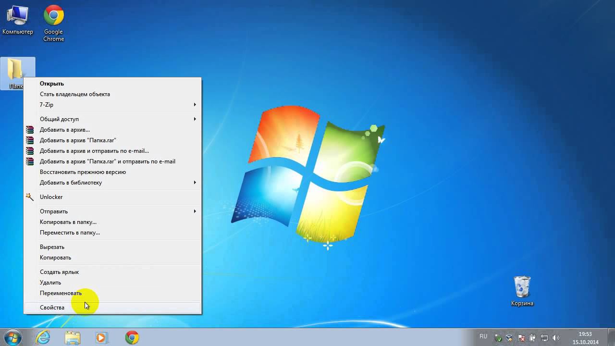Select Добавить в архив "Папка.rar" и отправить по e-mail
The width and height of the screenshot is (615, 346).
point(112,161)
